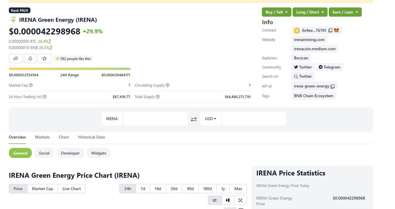Select the candlestick chart view icon
The image size is (395, 209).
click(x=227, y=200)
